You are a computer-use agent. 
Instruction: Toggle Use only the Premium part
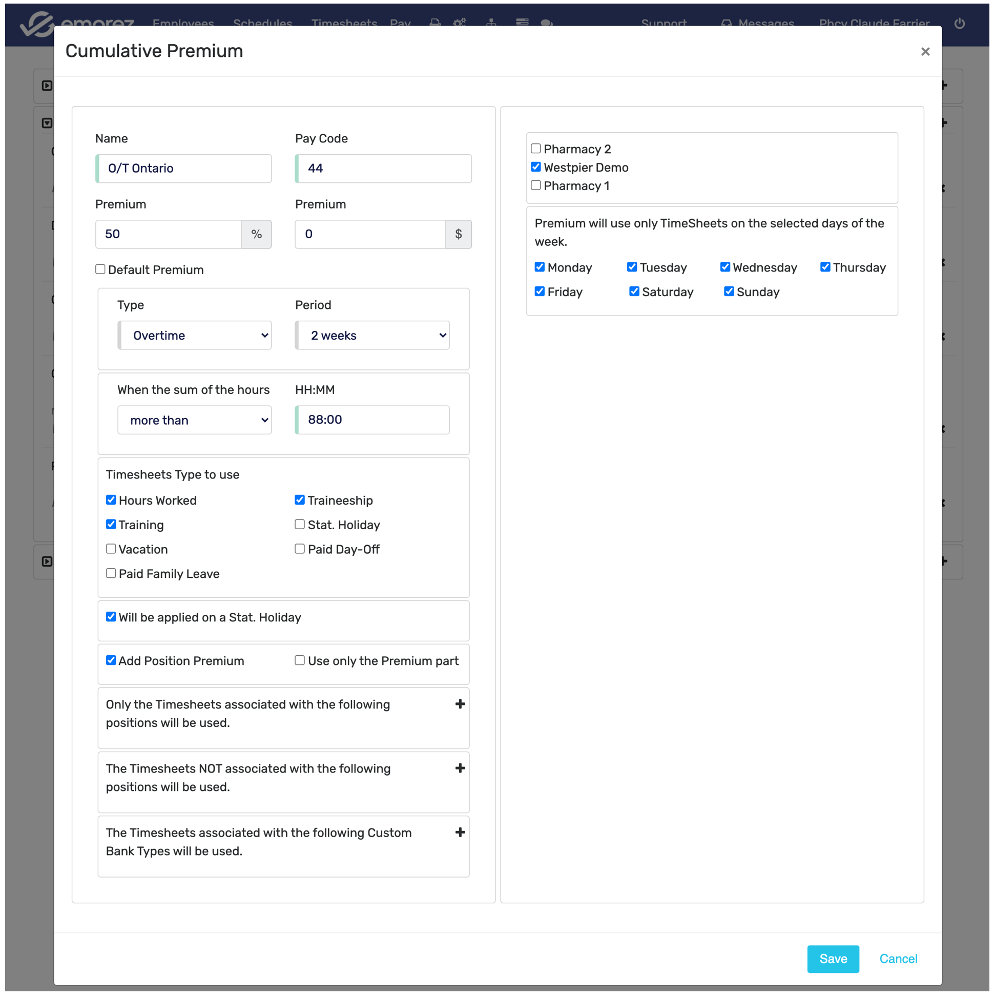click(x=299, y=660)
